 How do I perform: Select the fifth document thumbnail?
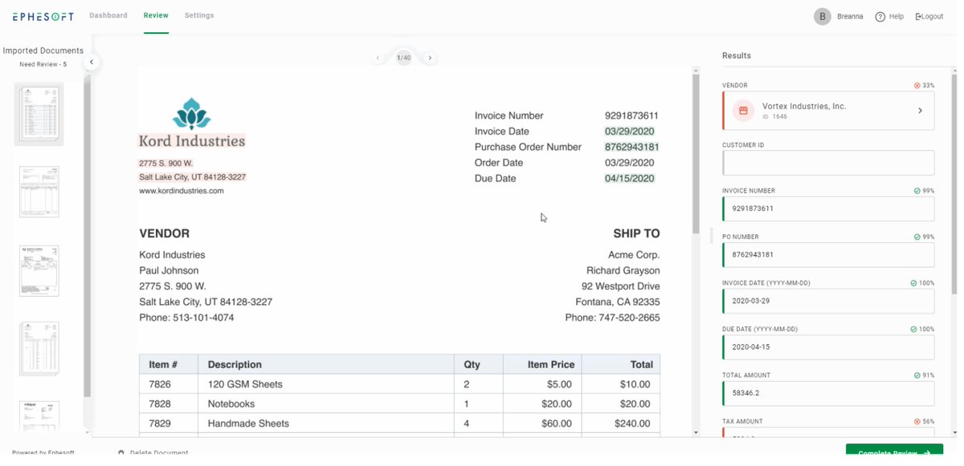point(39,417)
